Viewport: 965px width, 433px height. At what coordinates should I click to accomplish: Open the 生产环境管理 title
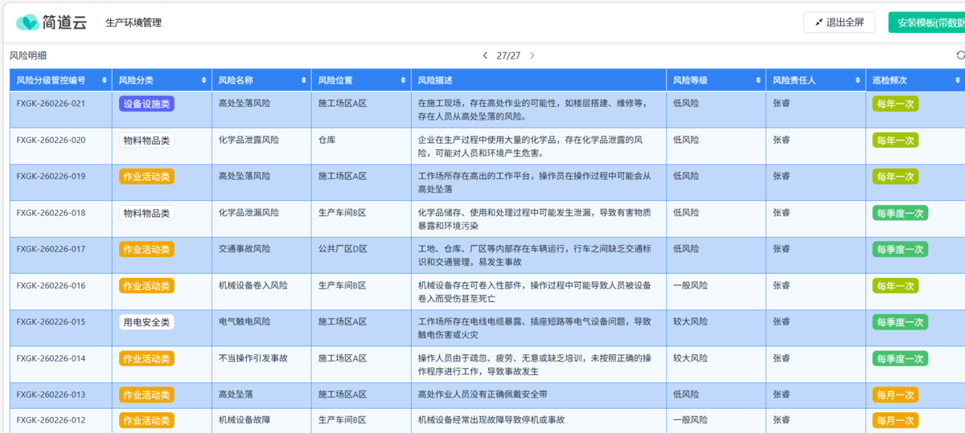pos(133,22)
